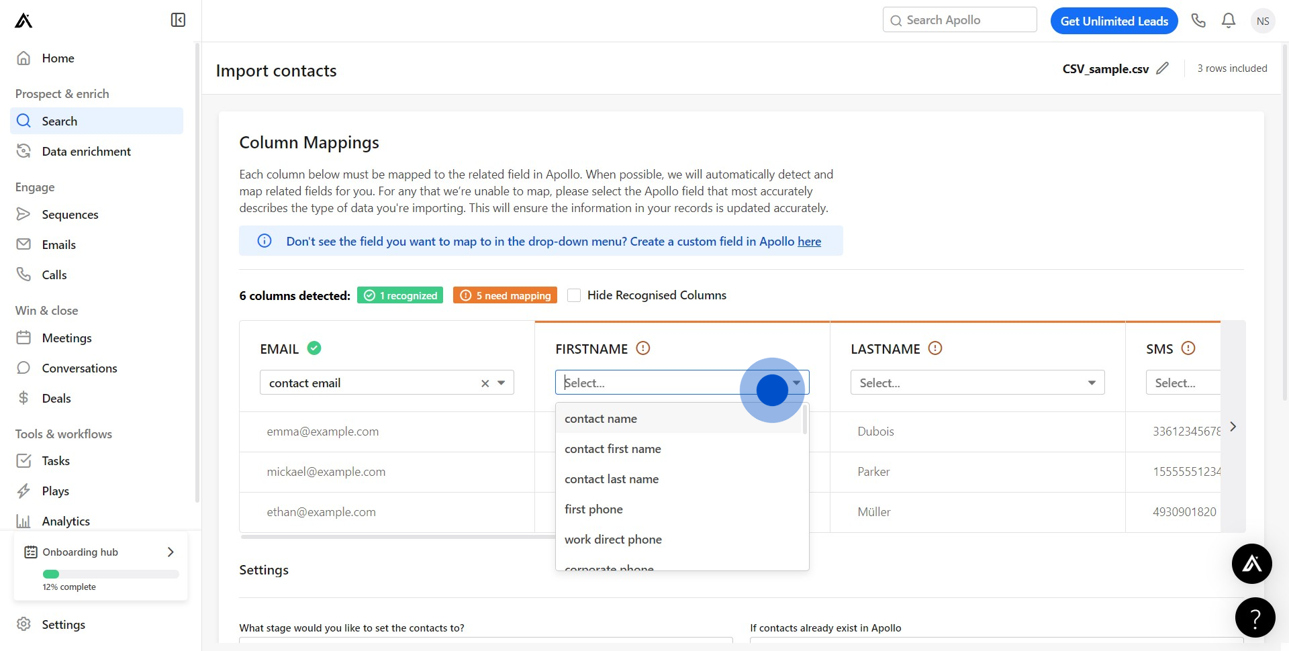Click the onboarding 12% complete progress bar
This screenshot has height=651, width=1289.
[x=111, y=574]
